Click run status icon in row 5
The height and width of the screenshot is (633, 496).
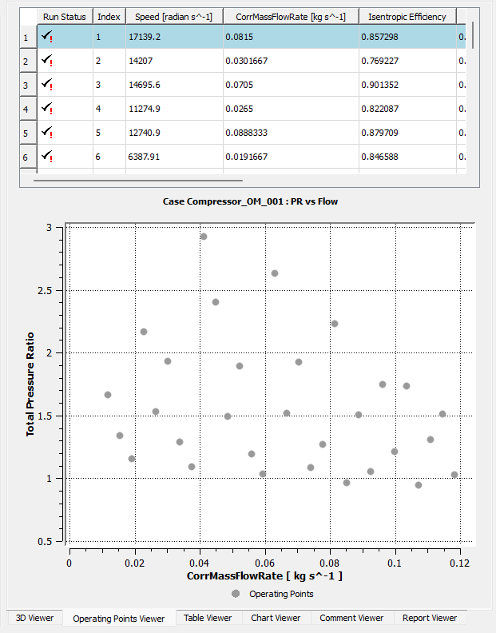tap(47, 133)
